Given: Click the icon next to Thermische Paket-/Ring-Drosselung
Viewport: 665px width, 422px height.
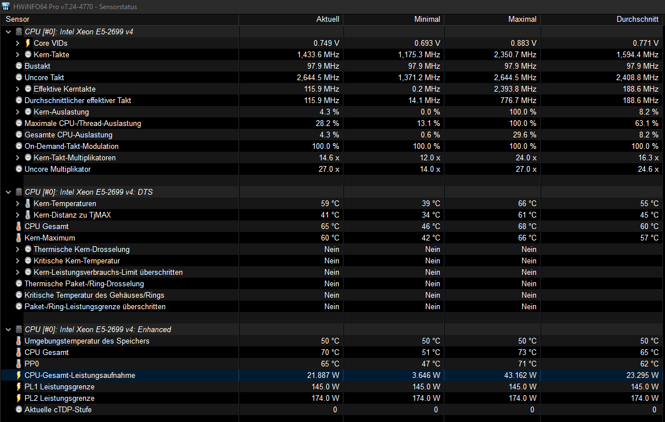Looking at the screenshot, I should coord(19,283).
